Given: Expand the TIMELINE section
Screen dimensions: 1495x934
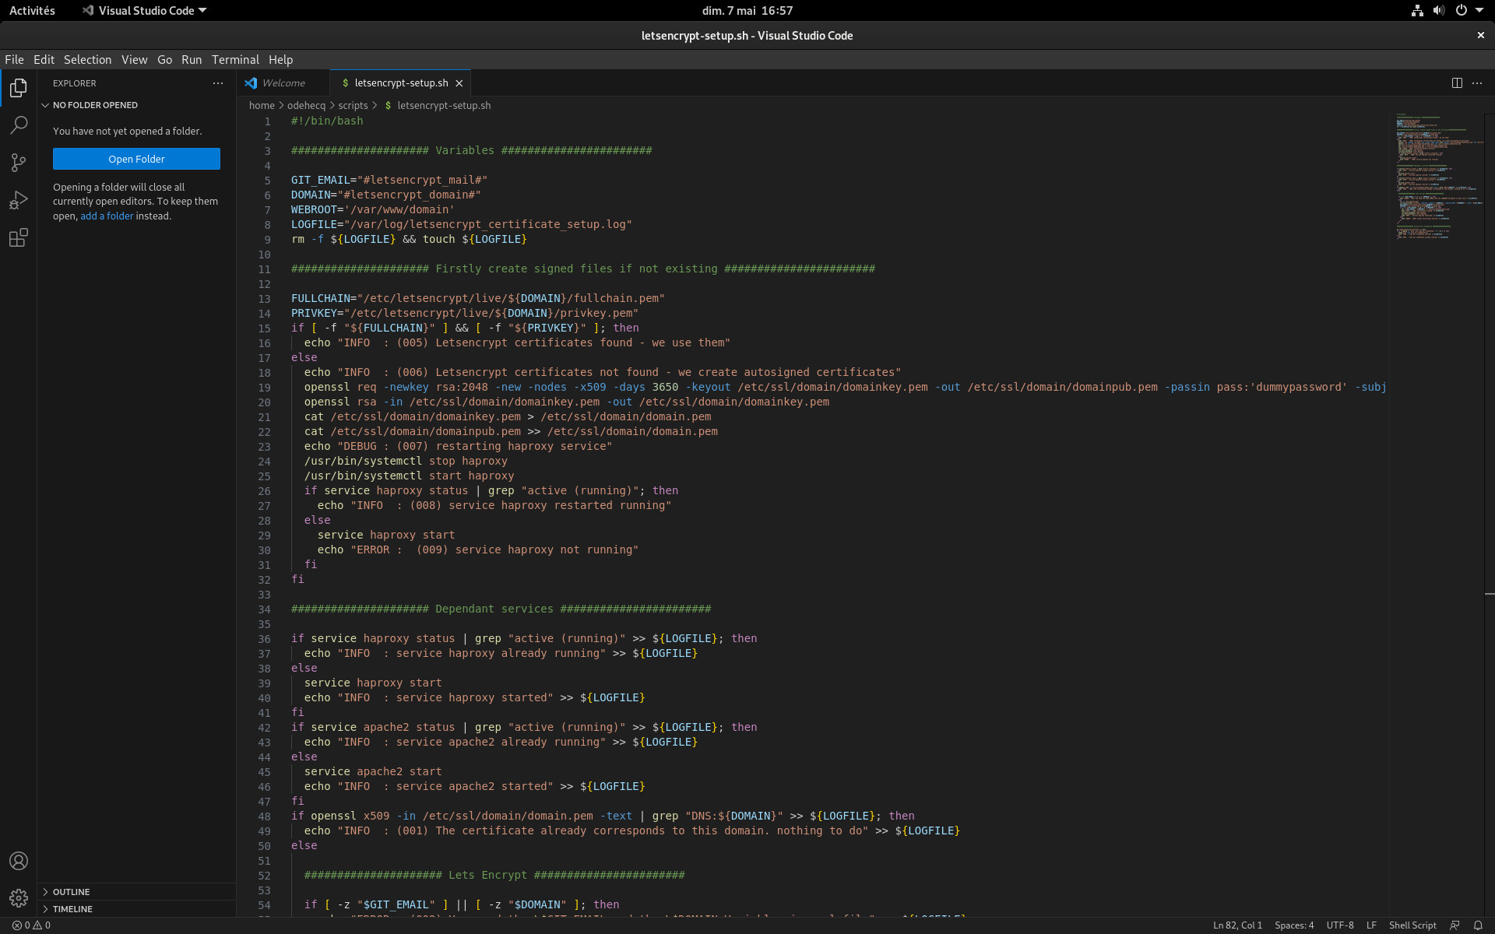Looking at the screenshot, I should click(72, 909).
